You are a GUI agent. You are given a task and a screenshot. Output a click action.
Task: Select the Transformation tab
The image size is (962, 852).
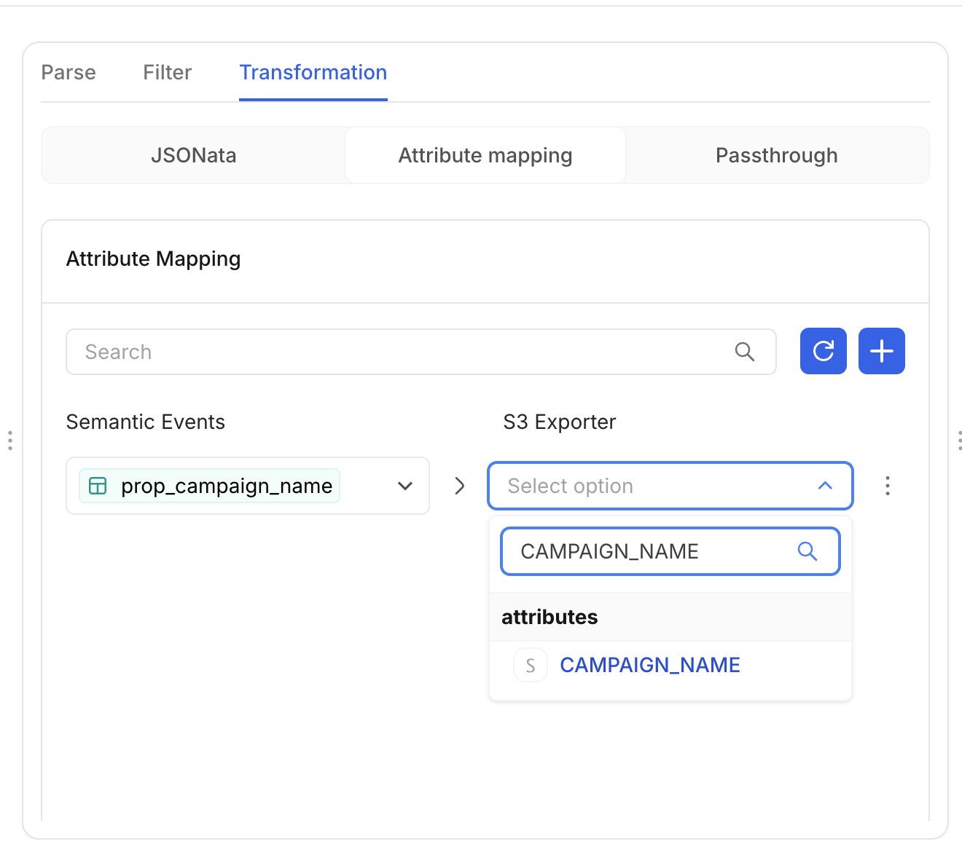click(x=313, y=72)
